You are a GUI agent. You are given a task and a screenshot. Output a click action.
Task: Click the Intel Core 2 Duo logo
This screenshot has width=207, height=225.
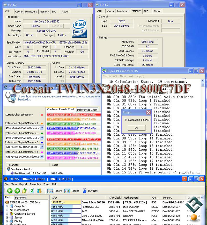(80, 28)
